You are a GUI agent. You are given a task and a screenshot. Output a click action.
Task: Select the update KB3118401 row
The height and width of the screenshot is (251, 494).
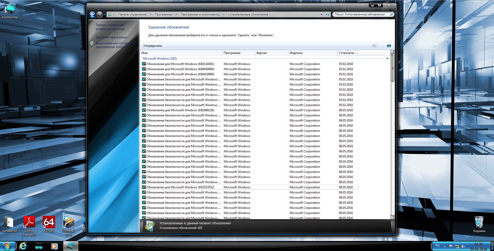(249, 64)
